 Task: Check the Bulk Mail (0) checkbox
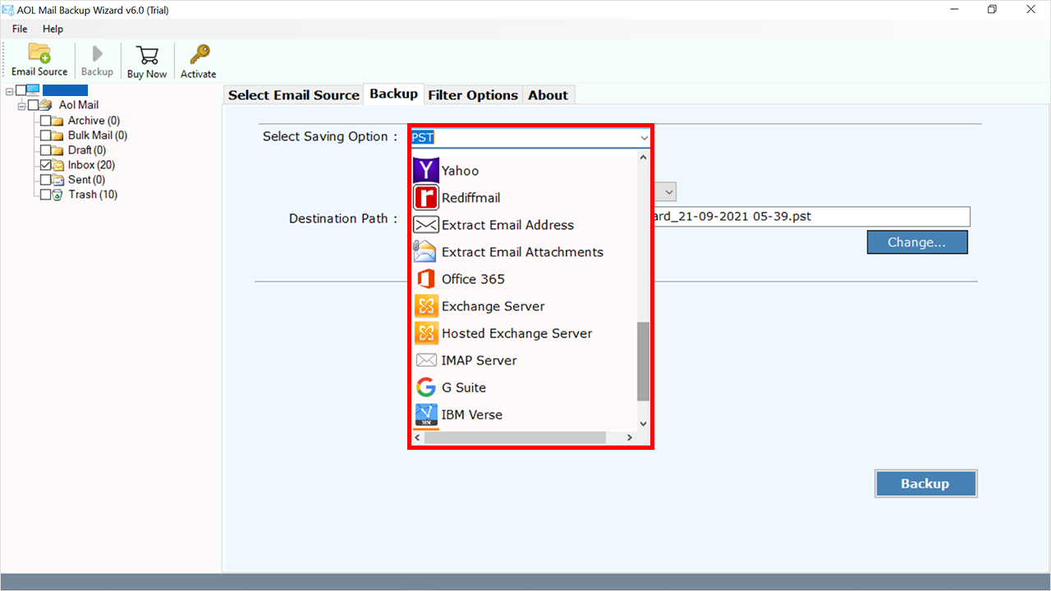click(45, 135)
